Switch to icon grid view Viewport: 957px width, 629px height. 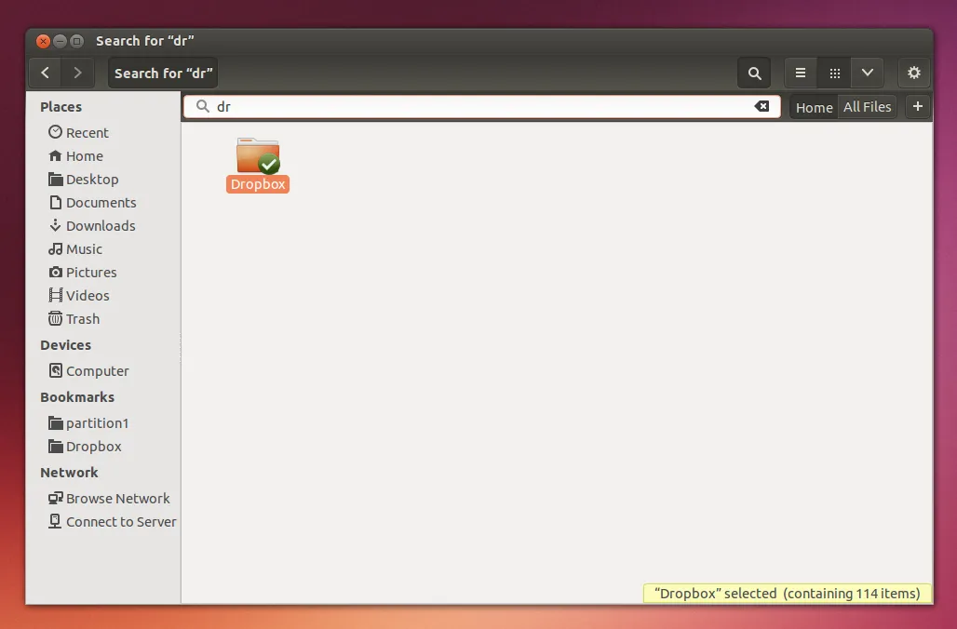pos(834,73)
